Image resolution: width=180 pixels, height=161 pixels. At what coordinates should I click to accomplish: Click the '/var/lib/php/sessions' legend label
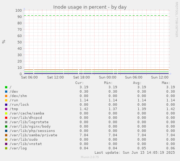[32, 131]
